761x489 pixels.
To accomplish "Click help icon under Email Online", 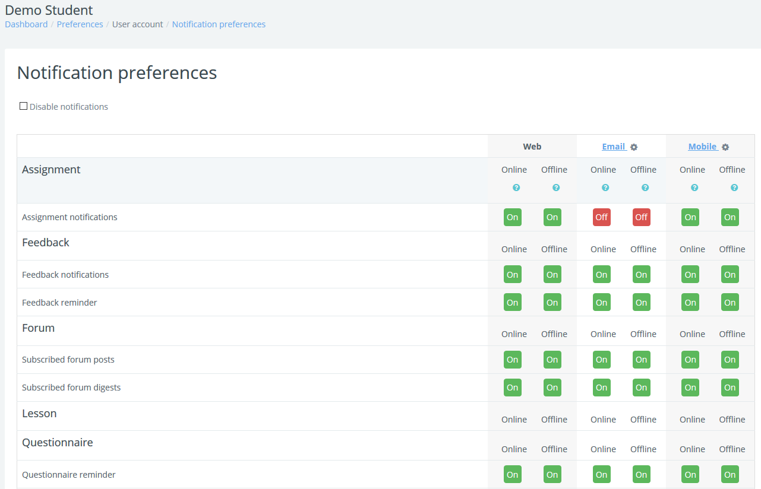I will (x=605, y=188).
